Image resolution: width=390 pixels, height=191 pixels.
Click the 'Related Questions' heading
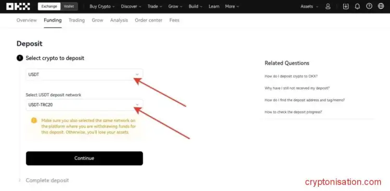(287, 63)
